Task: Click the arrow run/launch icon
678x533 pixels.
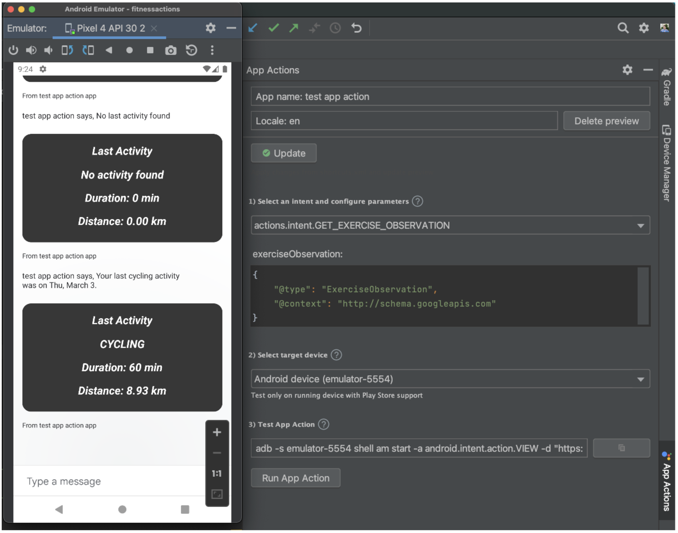Action: 296,27
